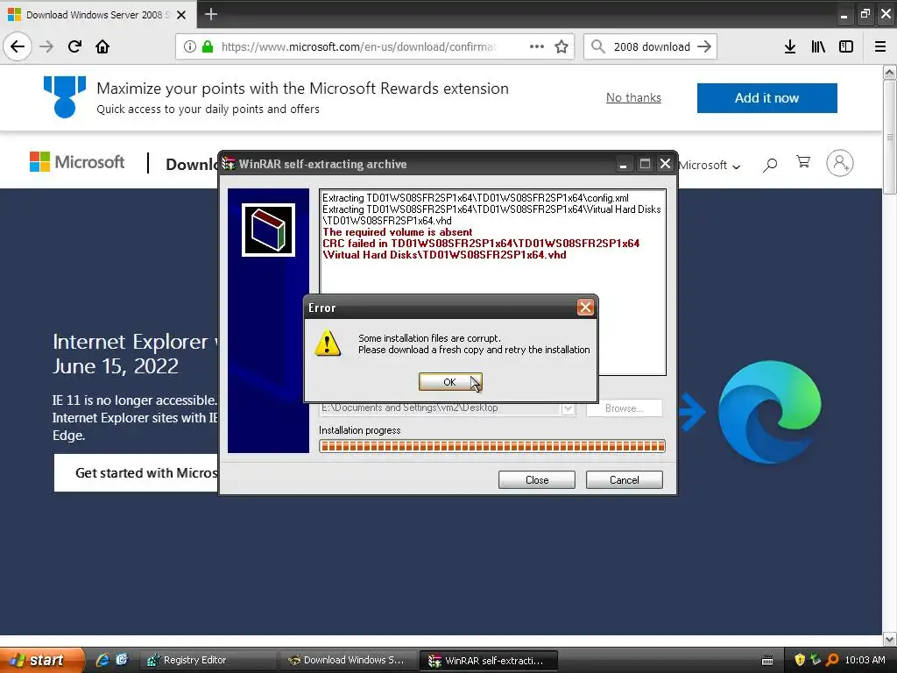Open Firefox downloads panel

790,46
